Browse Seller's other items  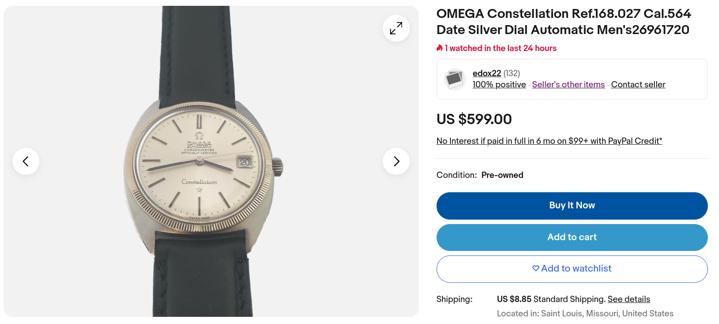tap(568, 85)
